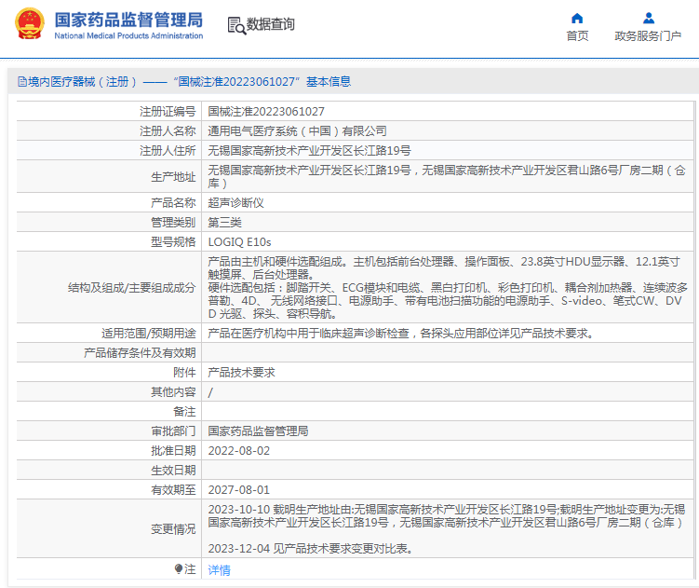Click the 变更情况 row label
This screenshot has height=588, width=699.
173,529
